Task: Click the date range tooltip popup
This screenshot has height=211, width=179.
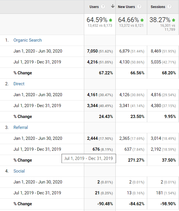Action: 88,158
